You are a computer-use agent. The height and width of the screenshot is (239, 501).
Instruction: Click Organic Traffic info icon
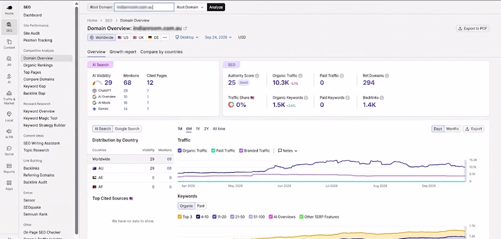(x=300, y=76)
